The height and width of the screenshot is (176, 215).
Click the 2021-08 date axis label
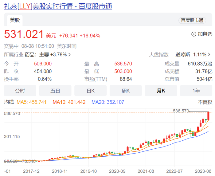pos(146,171)
